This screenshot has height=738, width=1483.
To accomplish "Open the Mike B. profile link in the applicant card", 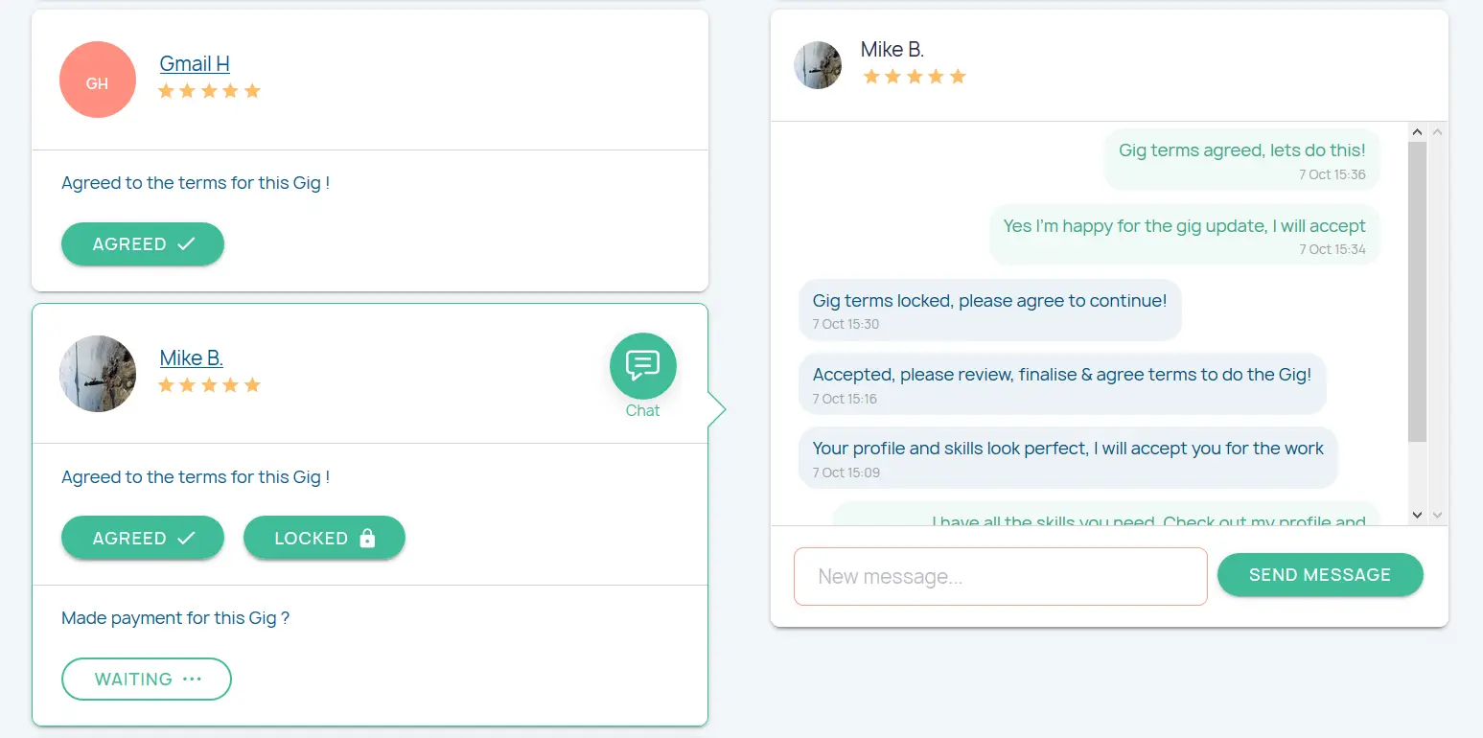I will tap(191, 358).
